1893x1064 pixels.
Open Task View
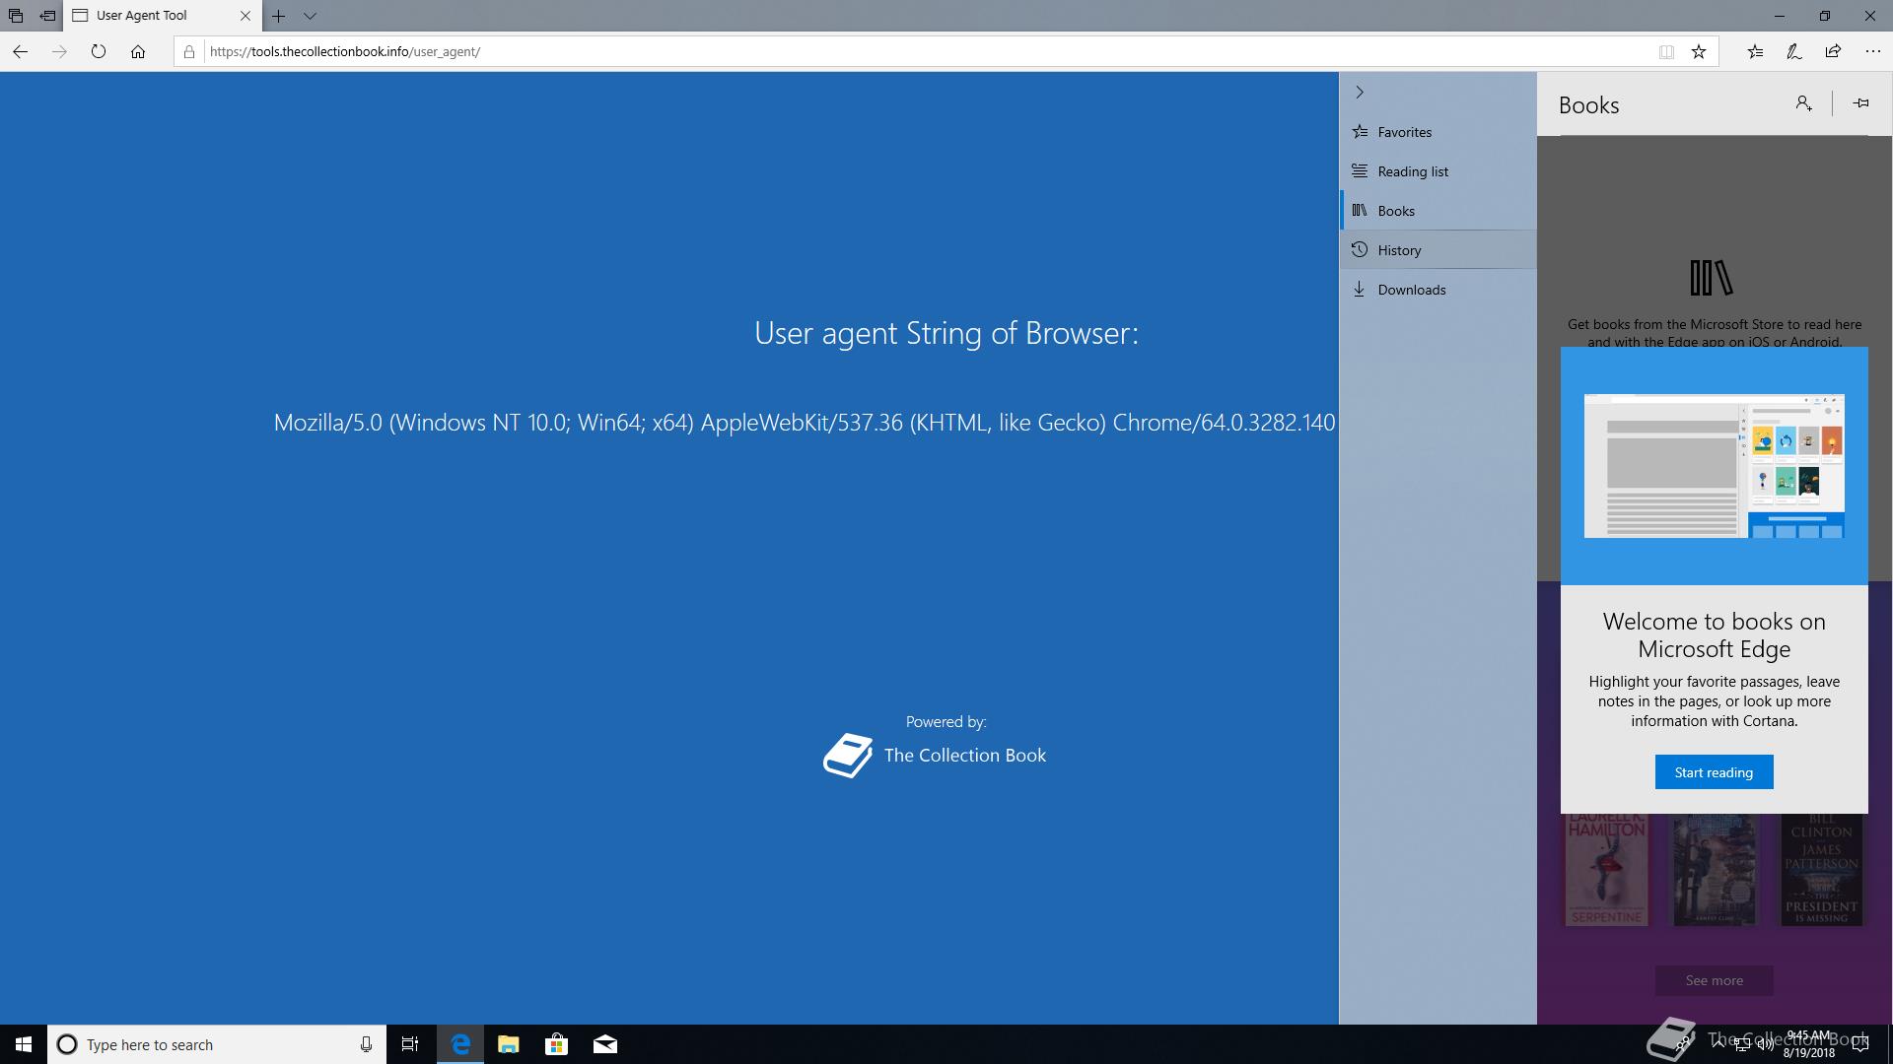click(x=410, y=1044)
